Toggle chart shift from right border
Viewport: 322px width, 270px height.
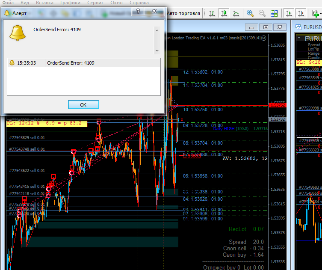(x=301, y=14)
